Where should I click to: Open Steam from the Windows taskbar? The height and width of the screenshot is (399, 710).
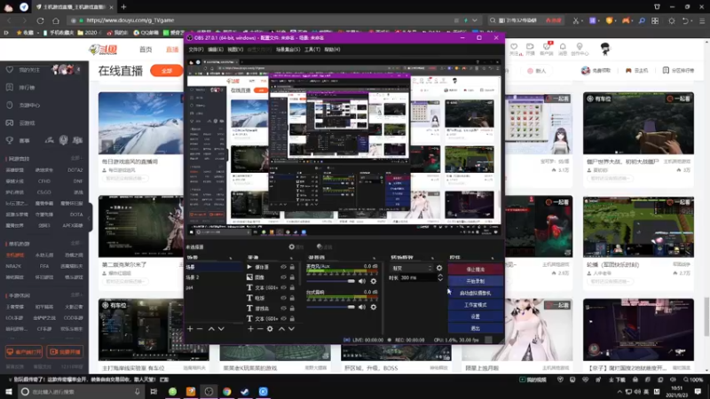[x=245, y=391]
